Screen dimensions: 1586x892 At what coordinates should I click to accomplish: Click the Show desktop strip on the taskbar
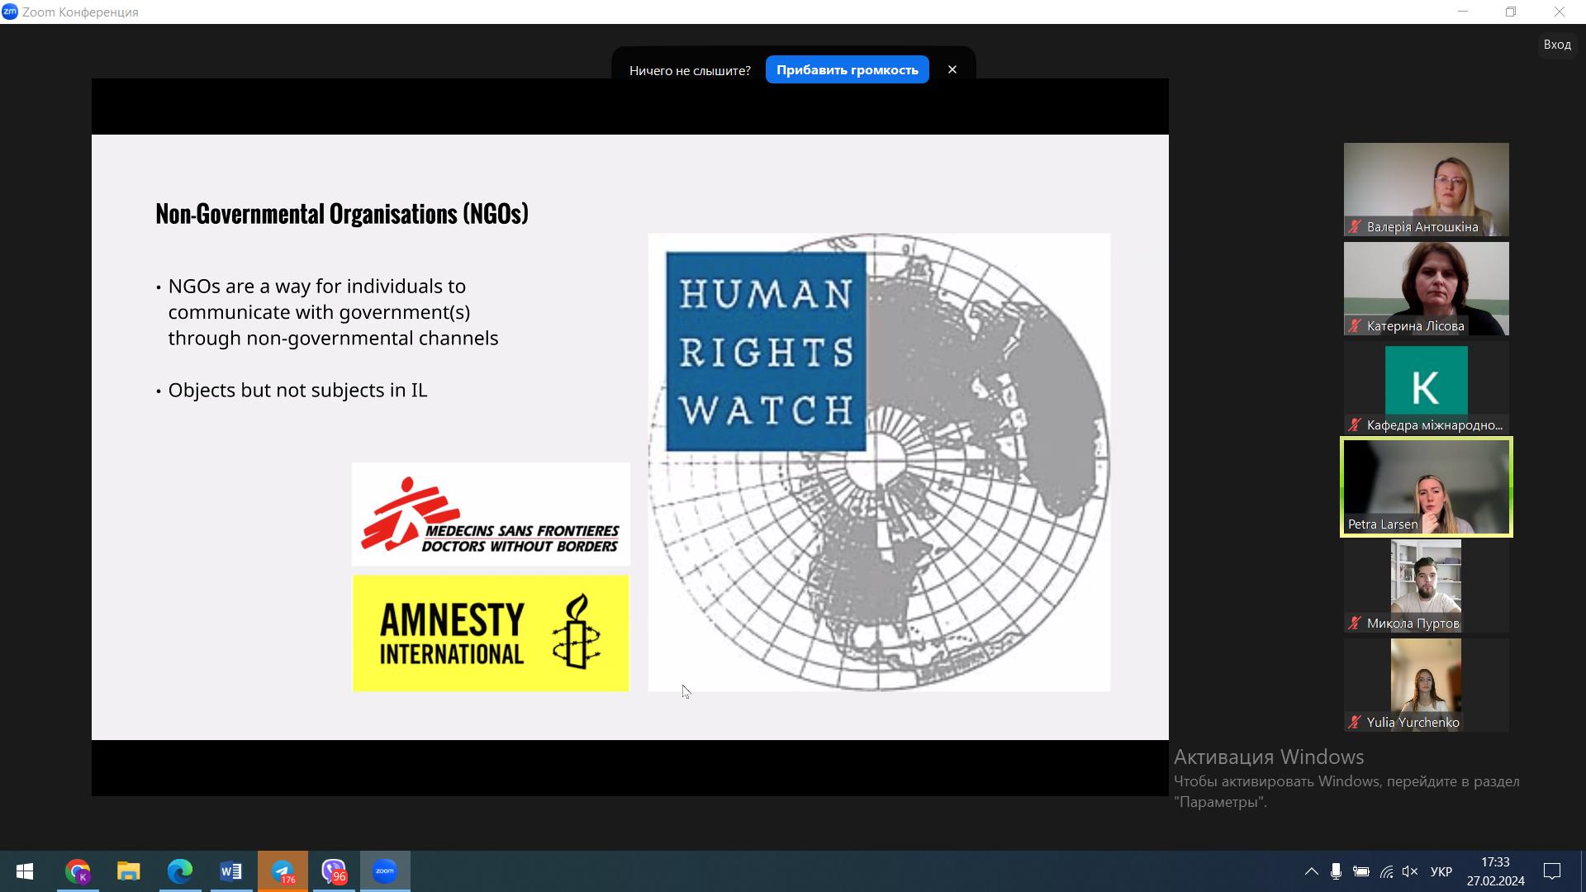[x=1583, y=871]
